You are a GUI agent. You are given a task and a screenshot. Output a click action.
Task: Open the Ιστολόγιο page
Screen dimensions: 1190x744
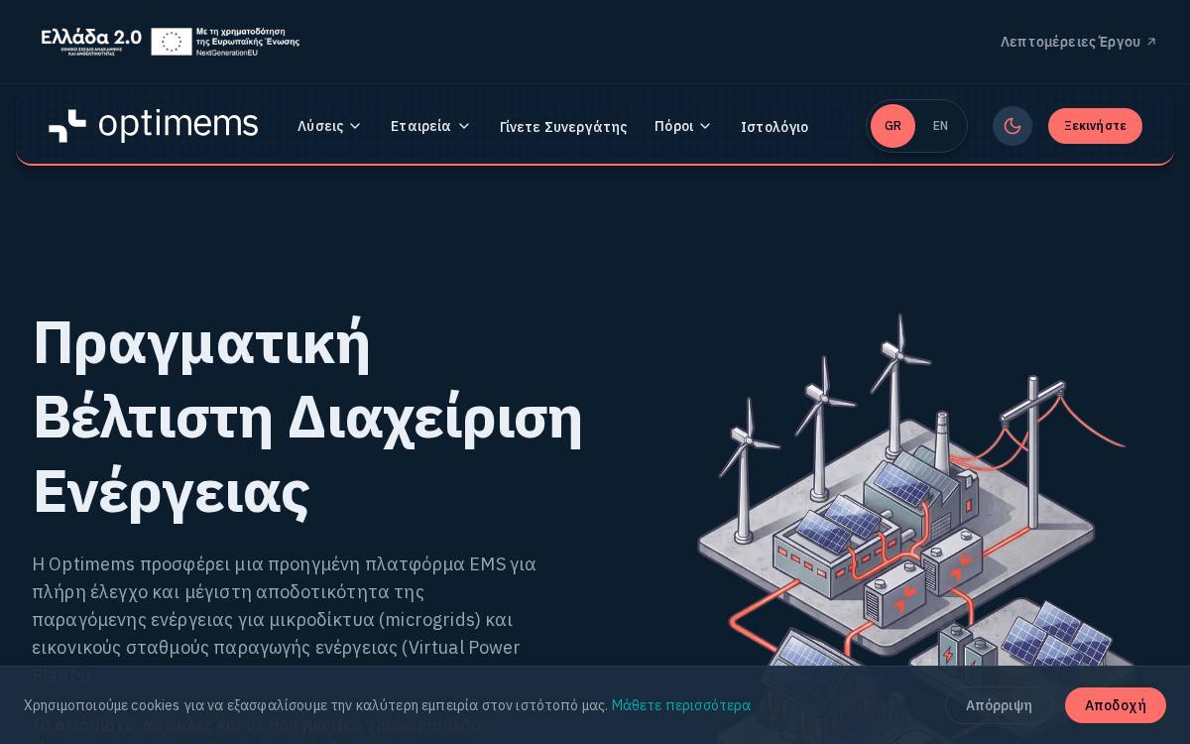click(x=774, y=127)
